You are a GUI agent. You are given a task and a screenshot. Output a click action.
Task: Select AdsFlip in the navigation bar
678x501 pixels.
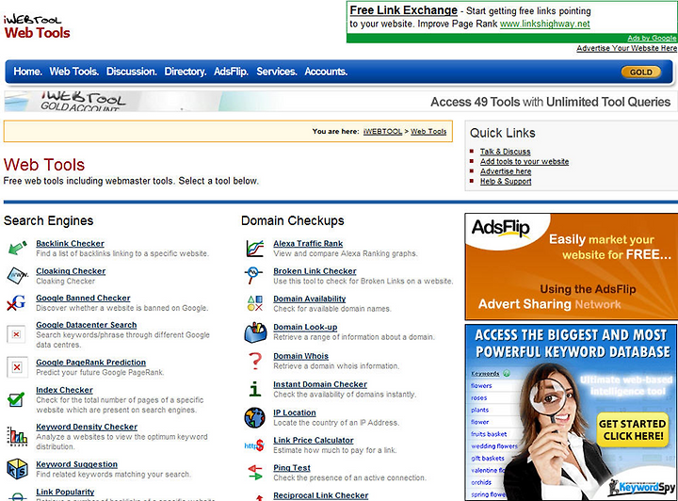pyautogui.click(x=231, y=72)
